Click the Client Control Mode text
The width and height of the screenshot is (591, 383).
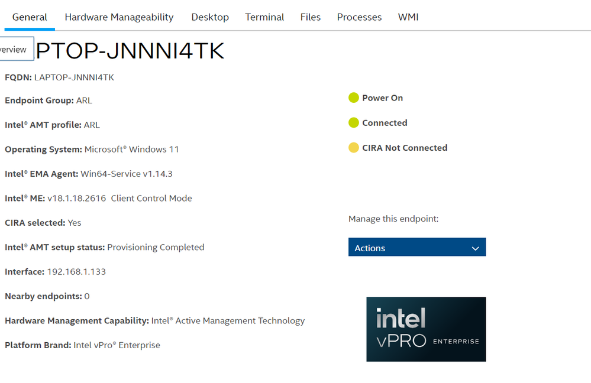[x=151, y=199]
